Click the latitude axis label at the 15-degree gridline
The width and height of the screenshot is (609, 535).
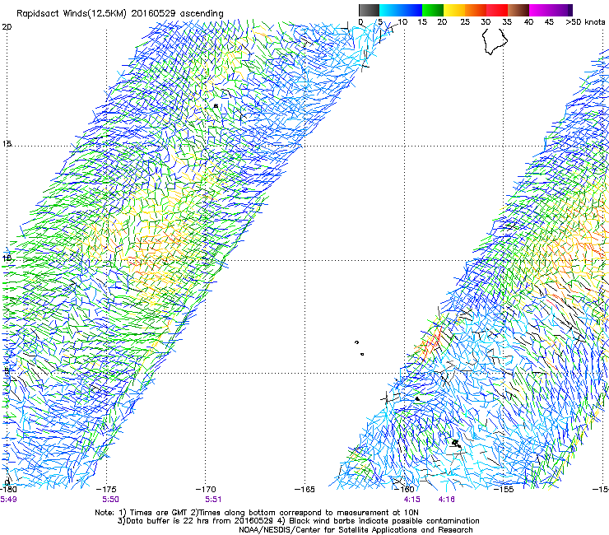(x=7, y=144)
